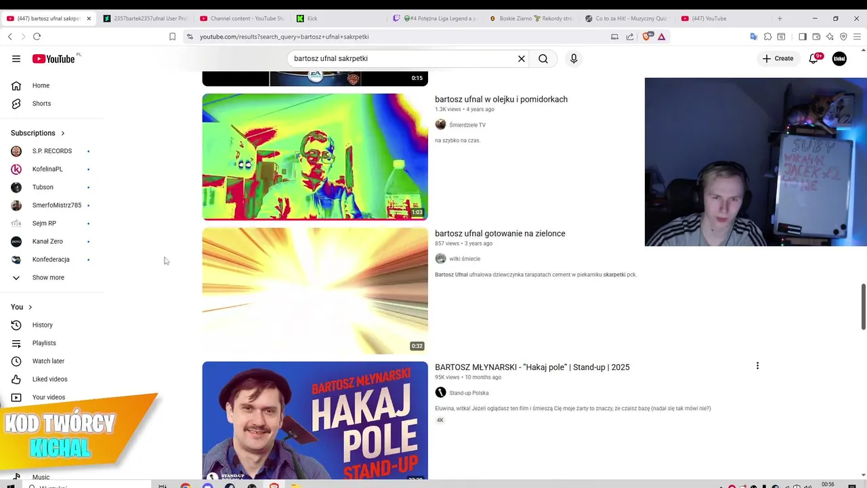Switch to Potężna Liga Legend tab
The image size is (867, 488).
point(436,18)
